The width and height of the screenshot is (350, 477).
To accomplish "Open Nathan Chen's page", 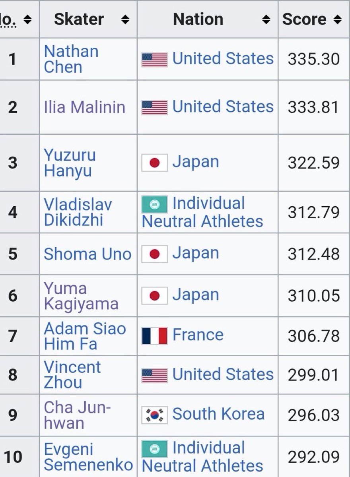I will click(71, 59).
